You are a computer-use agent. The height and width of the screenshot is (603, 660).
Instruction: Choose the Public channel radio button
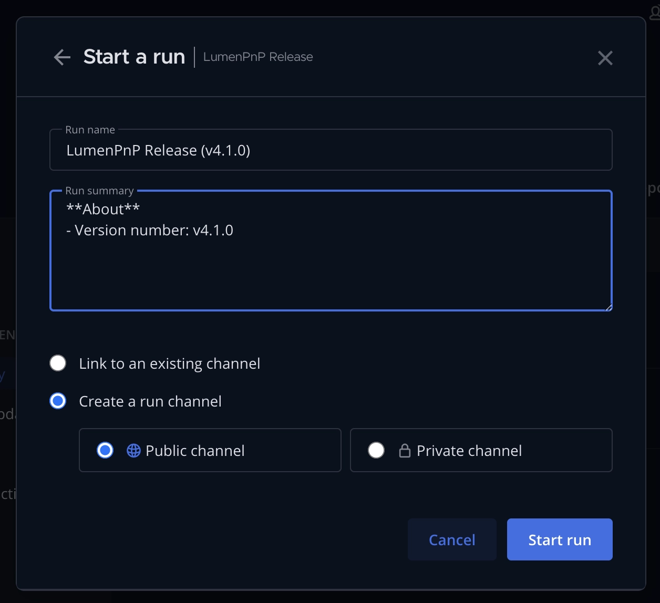coord(105,450)
